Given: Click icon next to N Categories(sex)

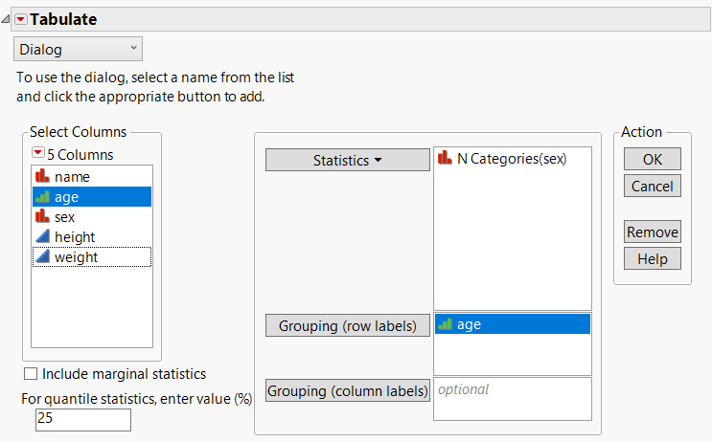Looking at the screenshot, I should pyautogui.click(x=446, y=159).
